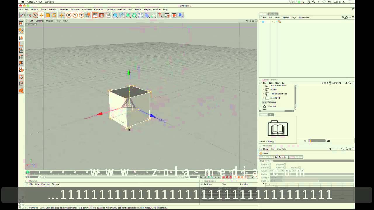The image size is (374, 210).
Task: Adjust the Strength slider
Action: (x=318, y=178)
